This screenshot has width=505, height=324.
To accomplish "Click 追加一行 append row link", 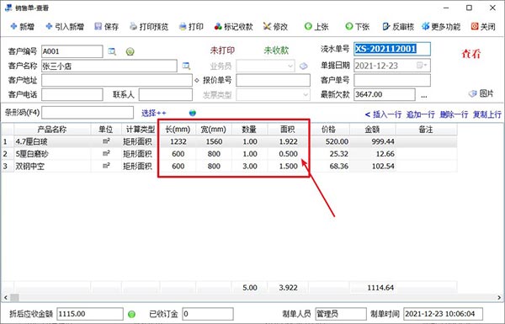I will coord(420,114).
